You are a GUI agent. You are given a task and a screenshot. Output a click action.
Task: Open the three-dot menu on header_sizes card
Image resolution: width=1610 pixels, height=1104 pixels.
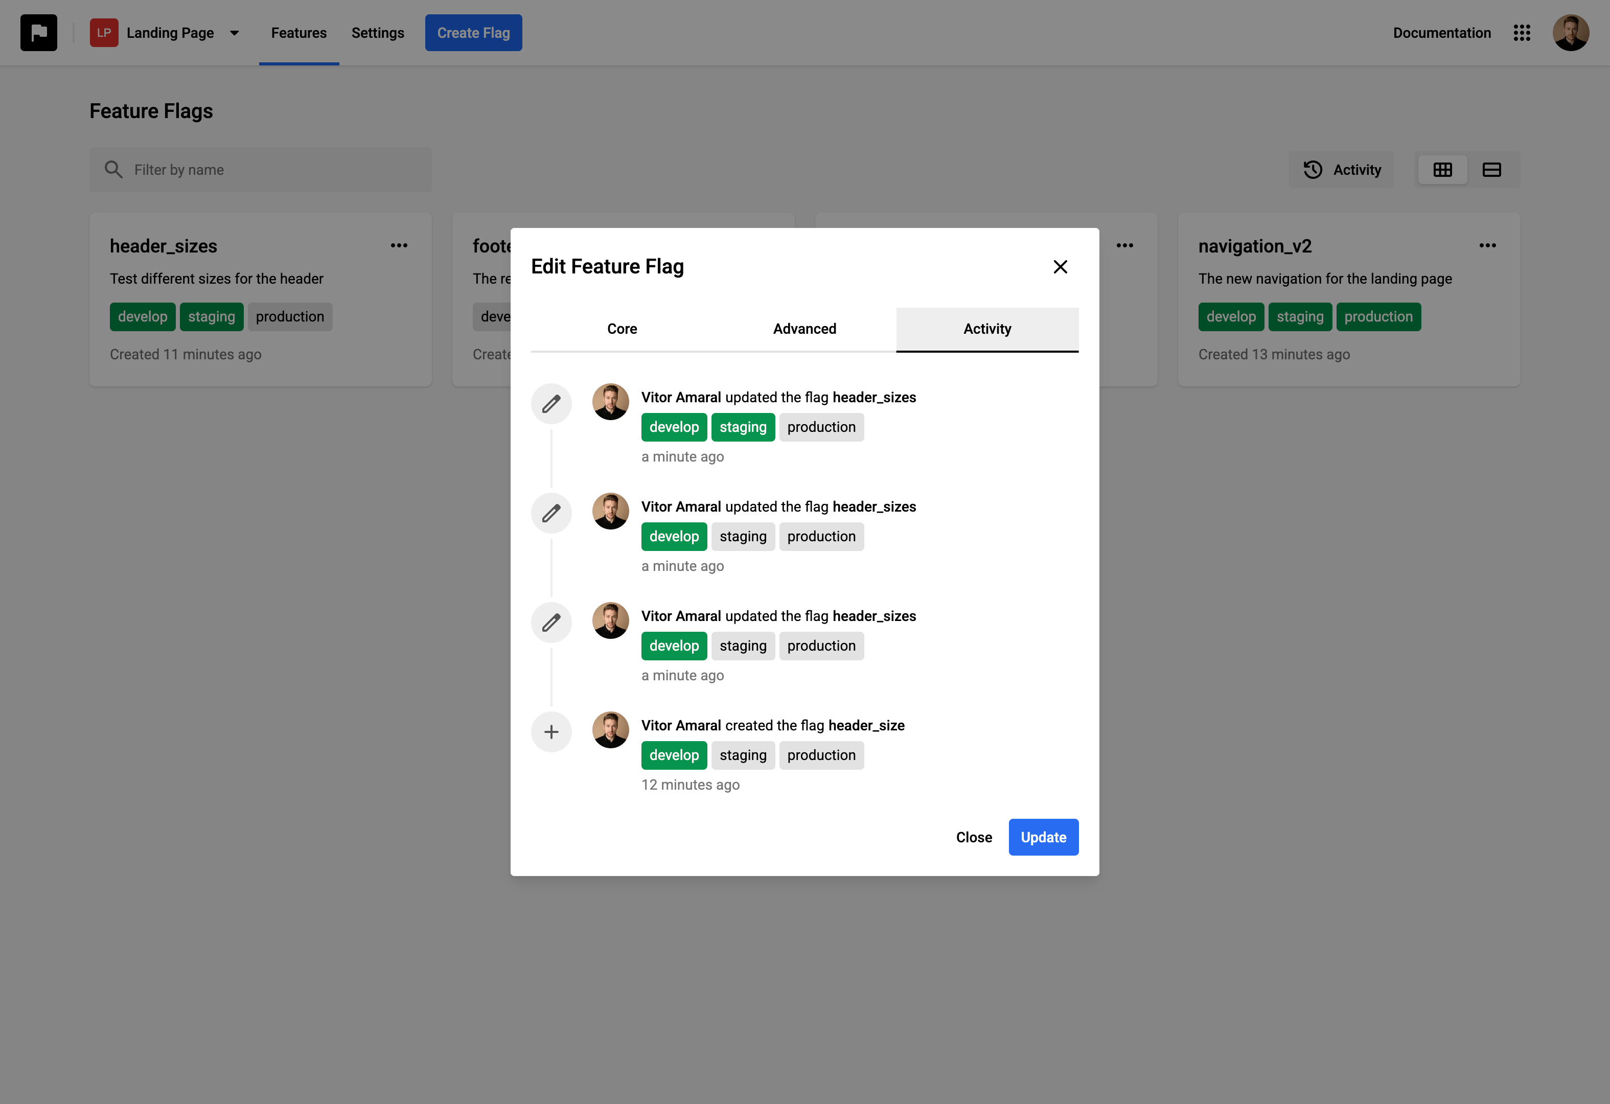pos(399,245)
